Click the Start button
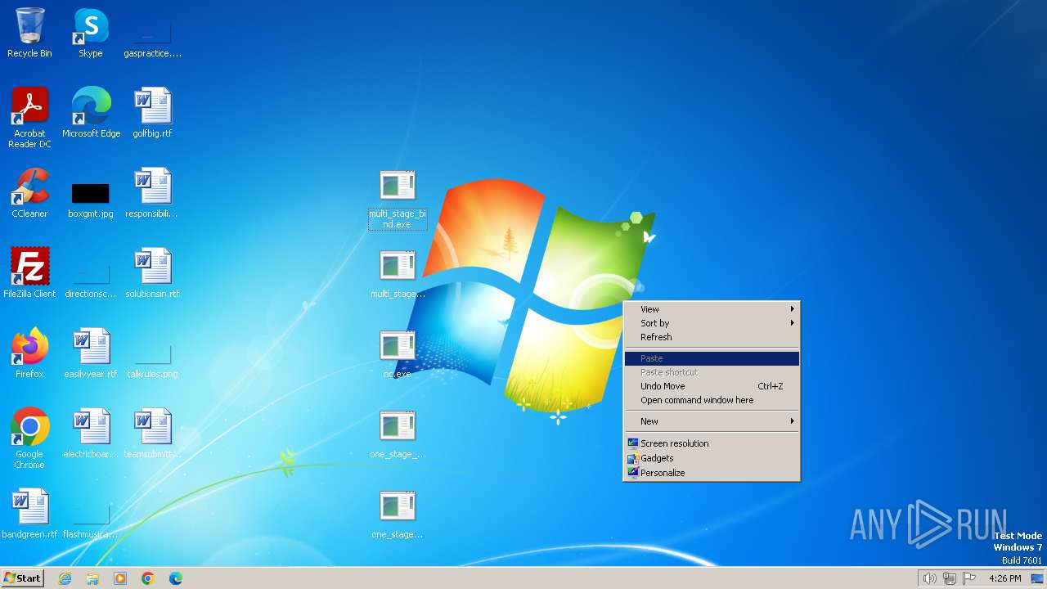 (x=23, y=578)
